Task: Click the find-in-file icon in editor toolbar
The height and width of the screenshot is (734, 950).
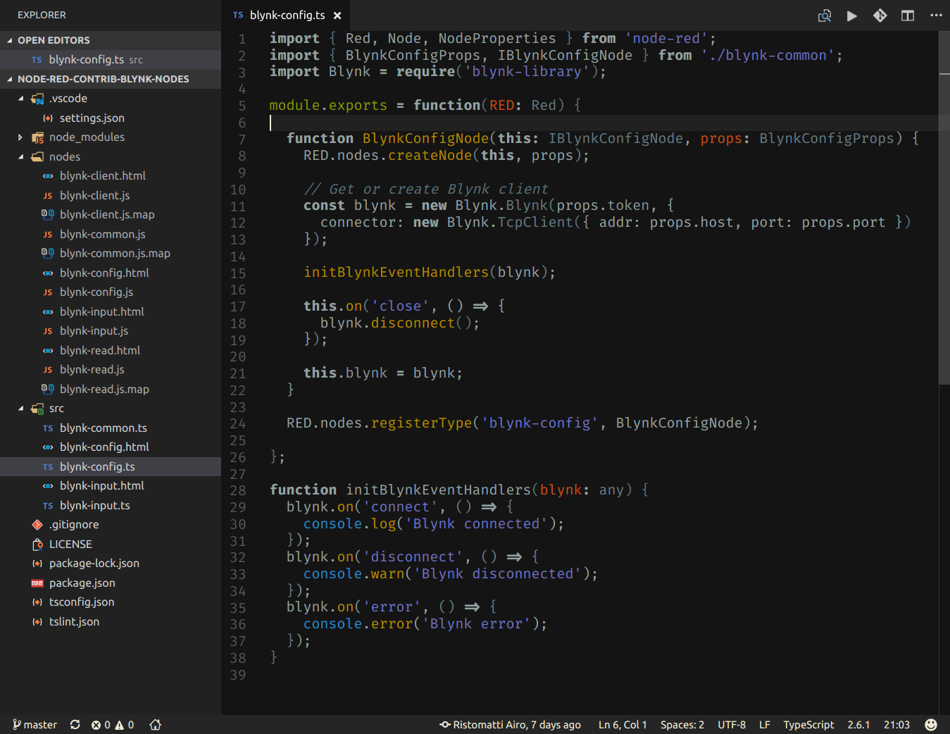Action: pyautogui.click(x=824, y=15)
